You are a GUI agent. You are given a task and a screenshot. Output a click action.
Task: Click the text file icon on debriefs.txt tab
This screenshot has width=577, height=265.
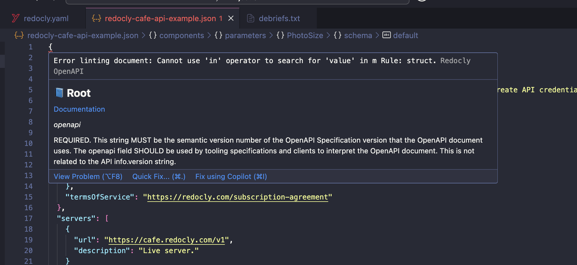tap(251, 18)
